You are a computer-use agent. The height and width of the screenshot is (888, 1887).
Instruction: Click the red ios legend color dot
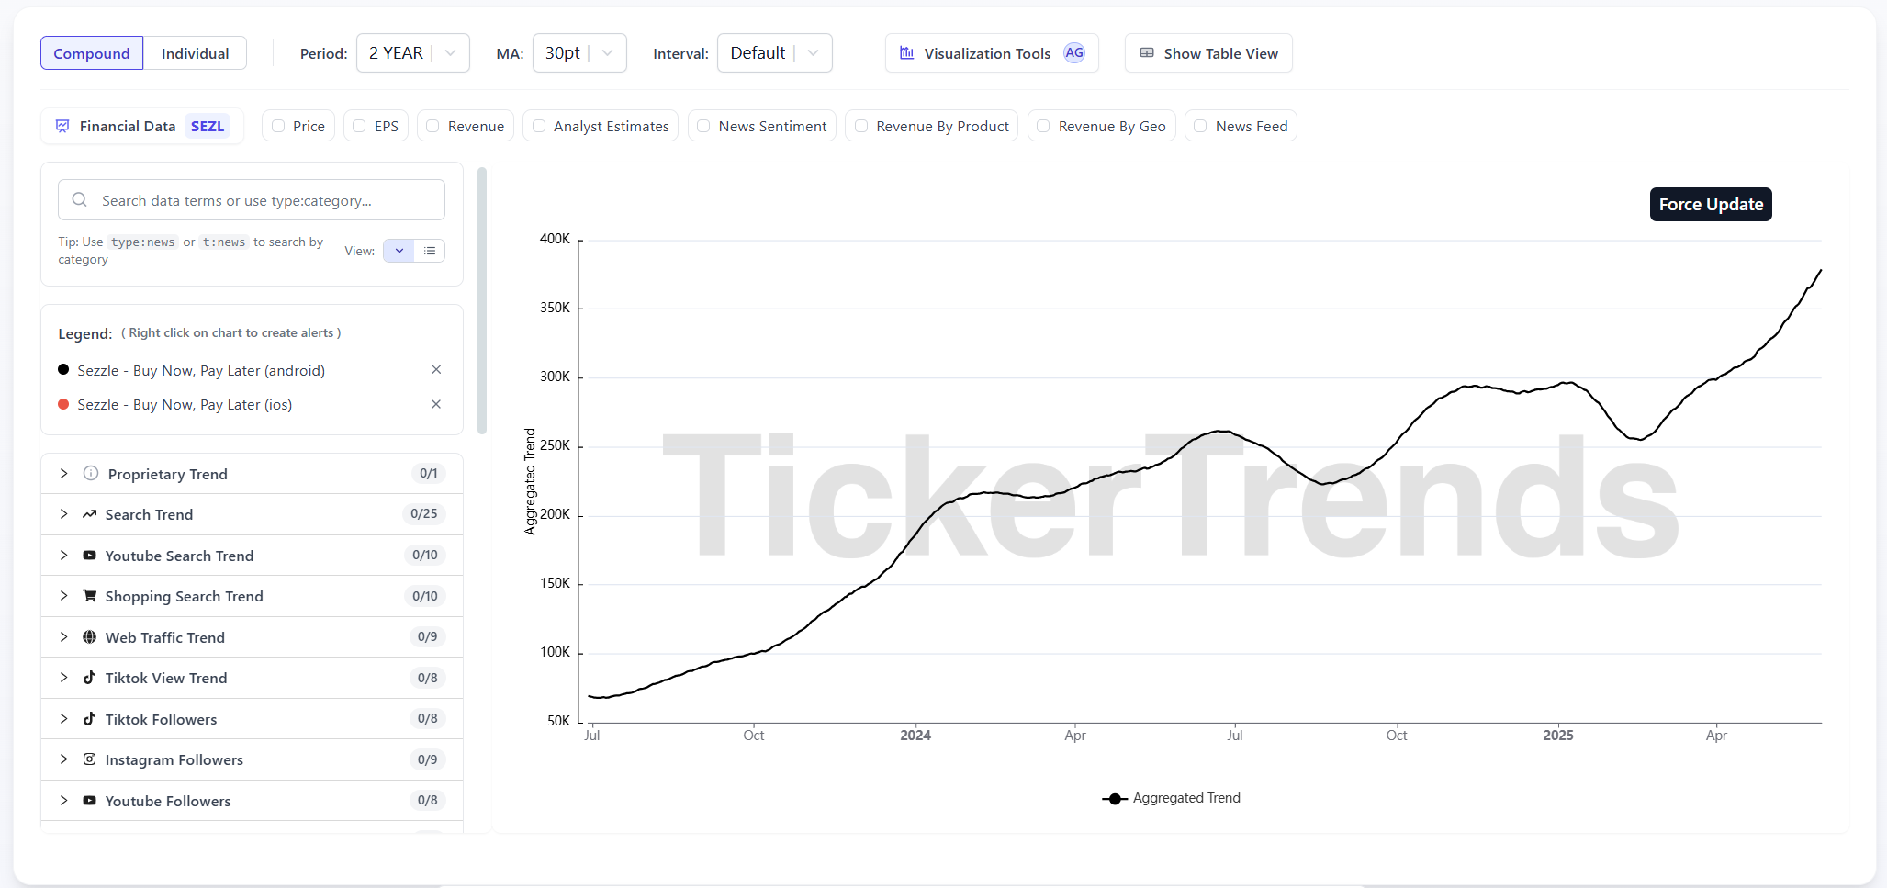pos(63,404)
